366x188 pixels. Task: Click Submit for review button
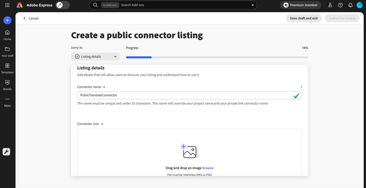342,18
